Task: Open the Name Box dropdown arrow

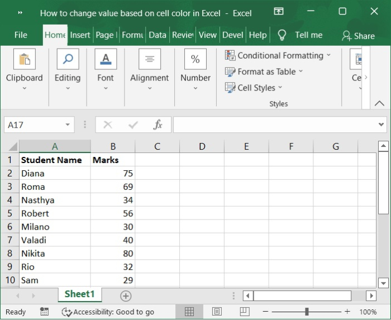Action: click(x=68, y=125)
